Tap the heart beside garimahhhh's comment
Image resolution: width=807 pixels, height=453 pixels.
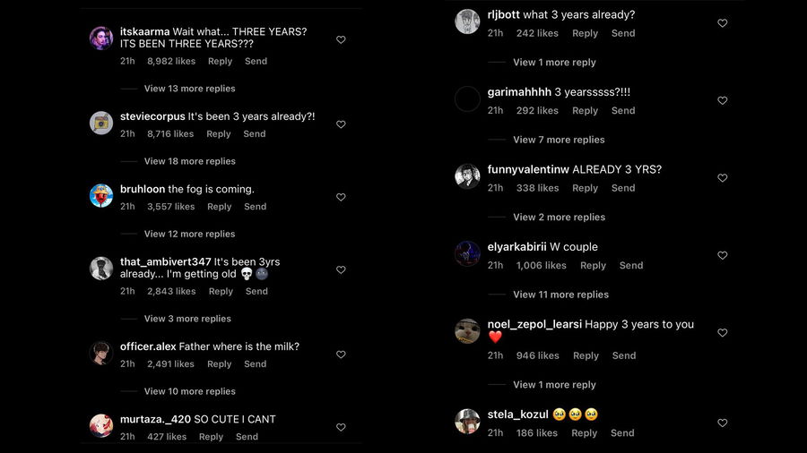(x=723, y=100)
